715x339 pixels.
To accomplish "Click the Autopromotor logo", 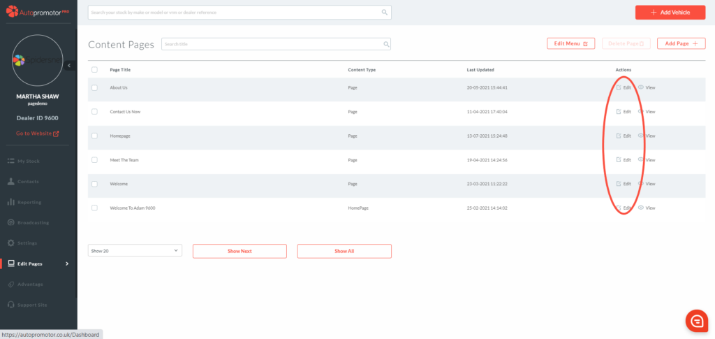I will pyautogui.click(x=38, y=12).
